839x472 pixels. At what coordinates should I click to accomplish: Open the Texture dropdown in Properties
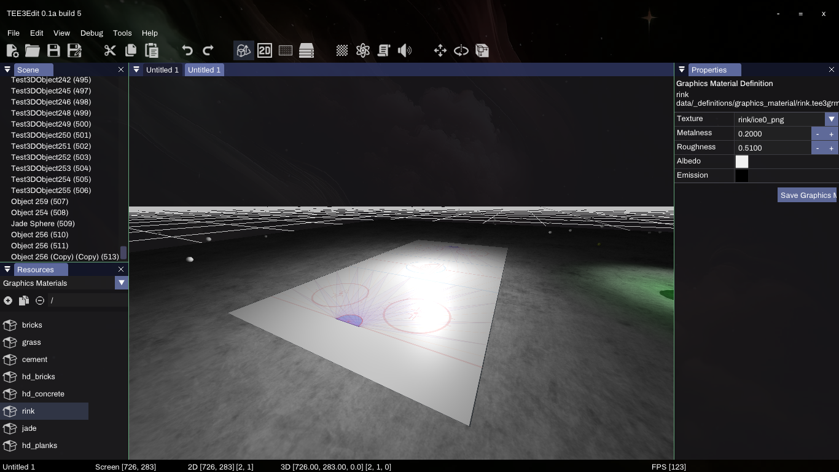point(832,119)
